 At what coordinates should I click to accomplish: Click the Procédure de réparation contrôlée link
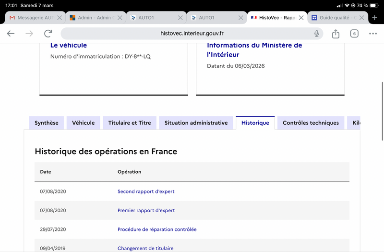[x=157, y=229]
